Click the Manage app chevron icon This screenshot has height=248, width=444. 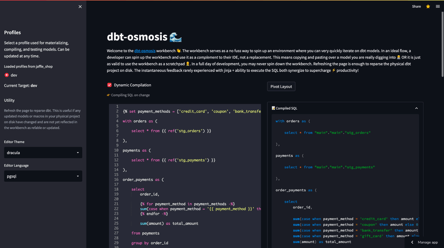(x=412, y=242)
